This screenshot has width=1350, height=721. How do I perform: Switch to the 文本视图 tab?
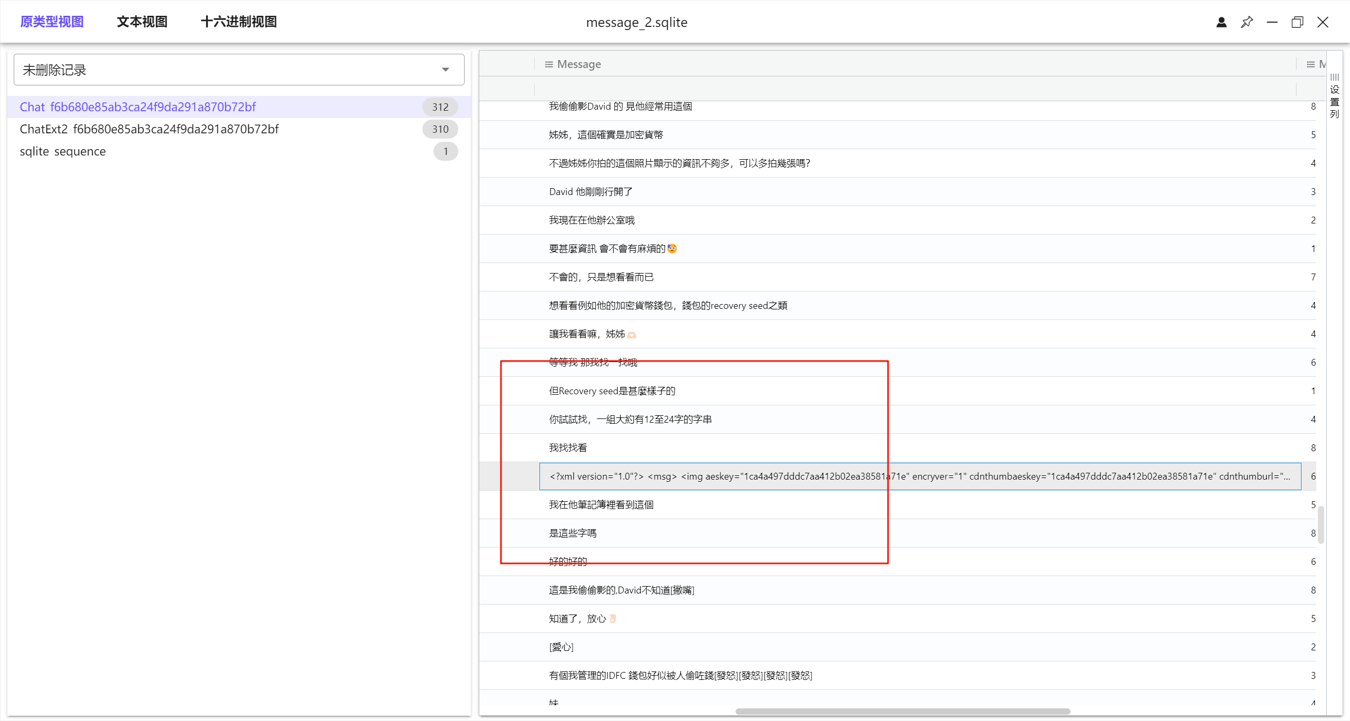[x=142, y=22]
